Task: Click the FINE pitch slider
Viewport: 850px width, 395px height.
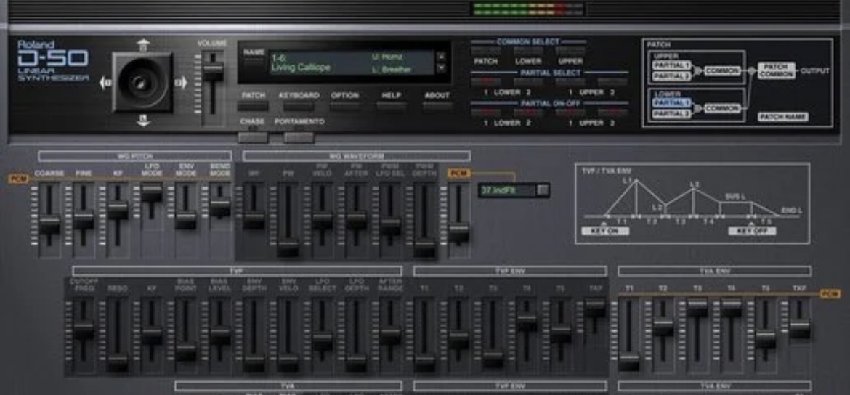Action: click(84, 219)
